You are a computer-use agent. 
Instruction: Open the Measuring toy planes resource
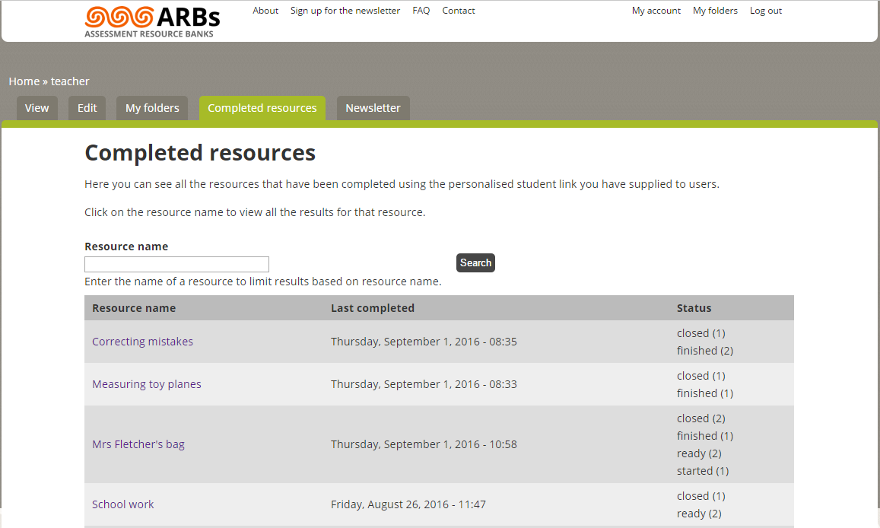147,384
